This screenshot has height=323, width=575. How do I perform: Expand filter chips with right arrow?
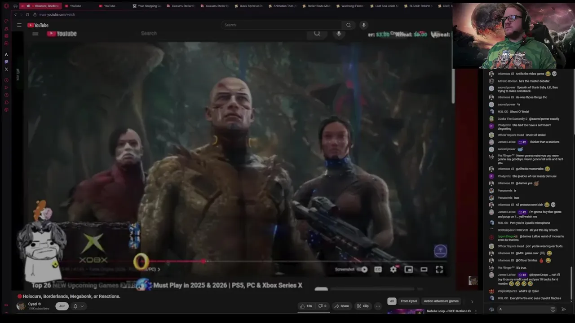click(x=472, y=301)
